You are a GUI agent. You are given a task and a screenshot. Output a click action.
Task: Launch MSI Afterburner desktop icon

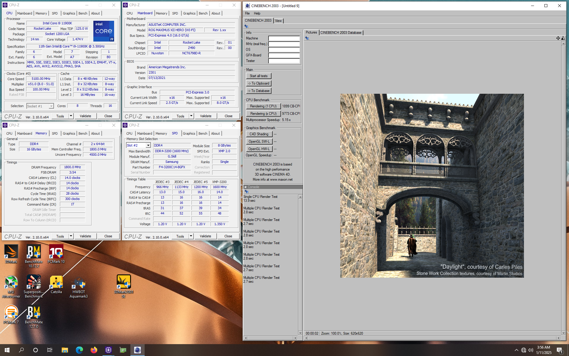[11, 286]
